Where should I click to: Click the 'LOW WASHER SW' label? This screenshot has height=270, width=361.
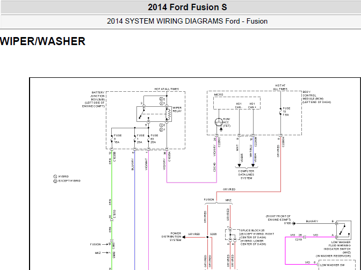pos(332,265)
